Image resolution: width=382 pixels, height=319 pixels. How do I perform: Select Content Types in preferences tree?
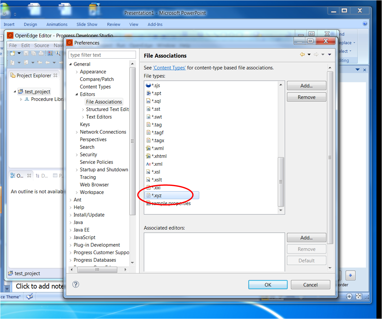(95, 87)
